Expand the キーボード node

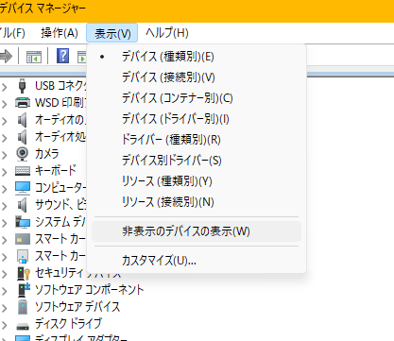pyautogui.click(x=5, y=172)
